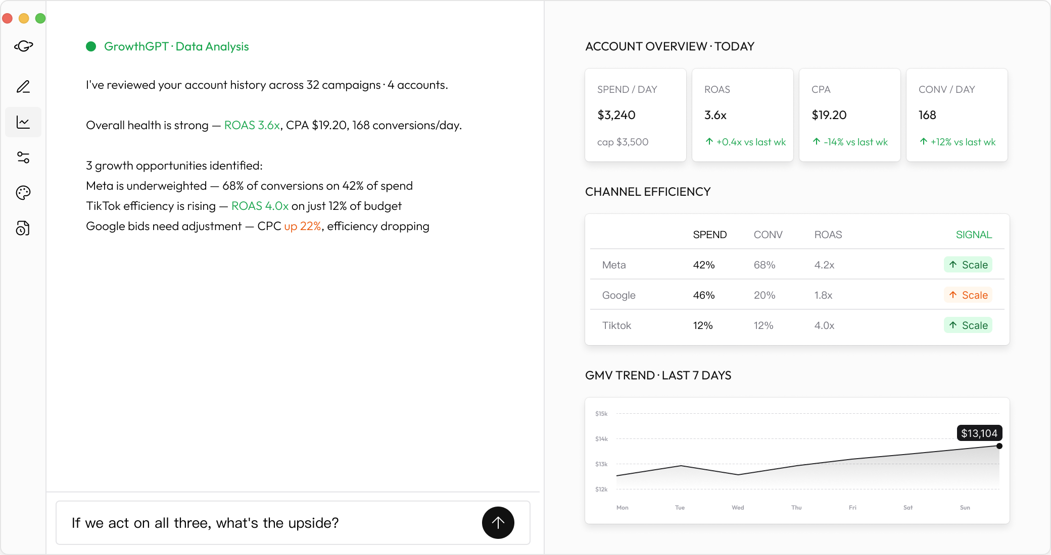
Task: Click the GrowthGPT logo icon in sidebar
Action: coord(23,46)
